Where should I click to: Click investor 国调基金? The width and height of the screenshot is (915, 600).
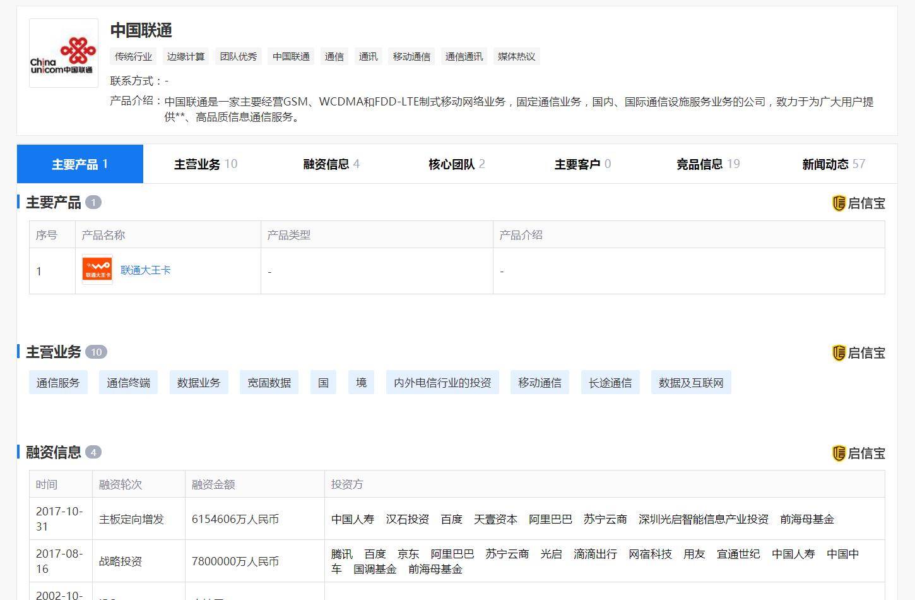pos(375,569)
